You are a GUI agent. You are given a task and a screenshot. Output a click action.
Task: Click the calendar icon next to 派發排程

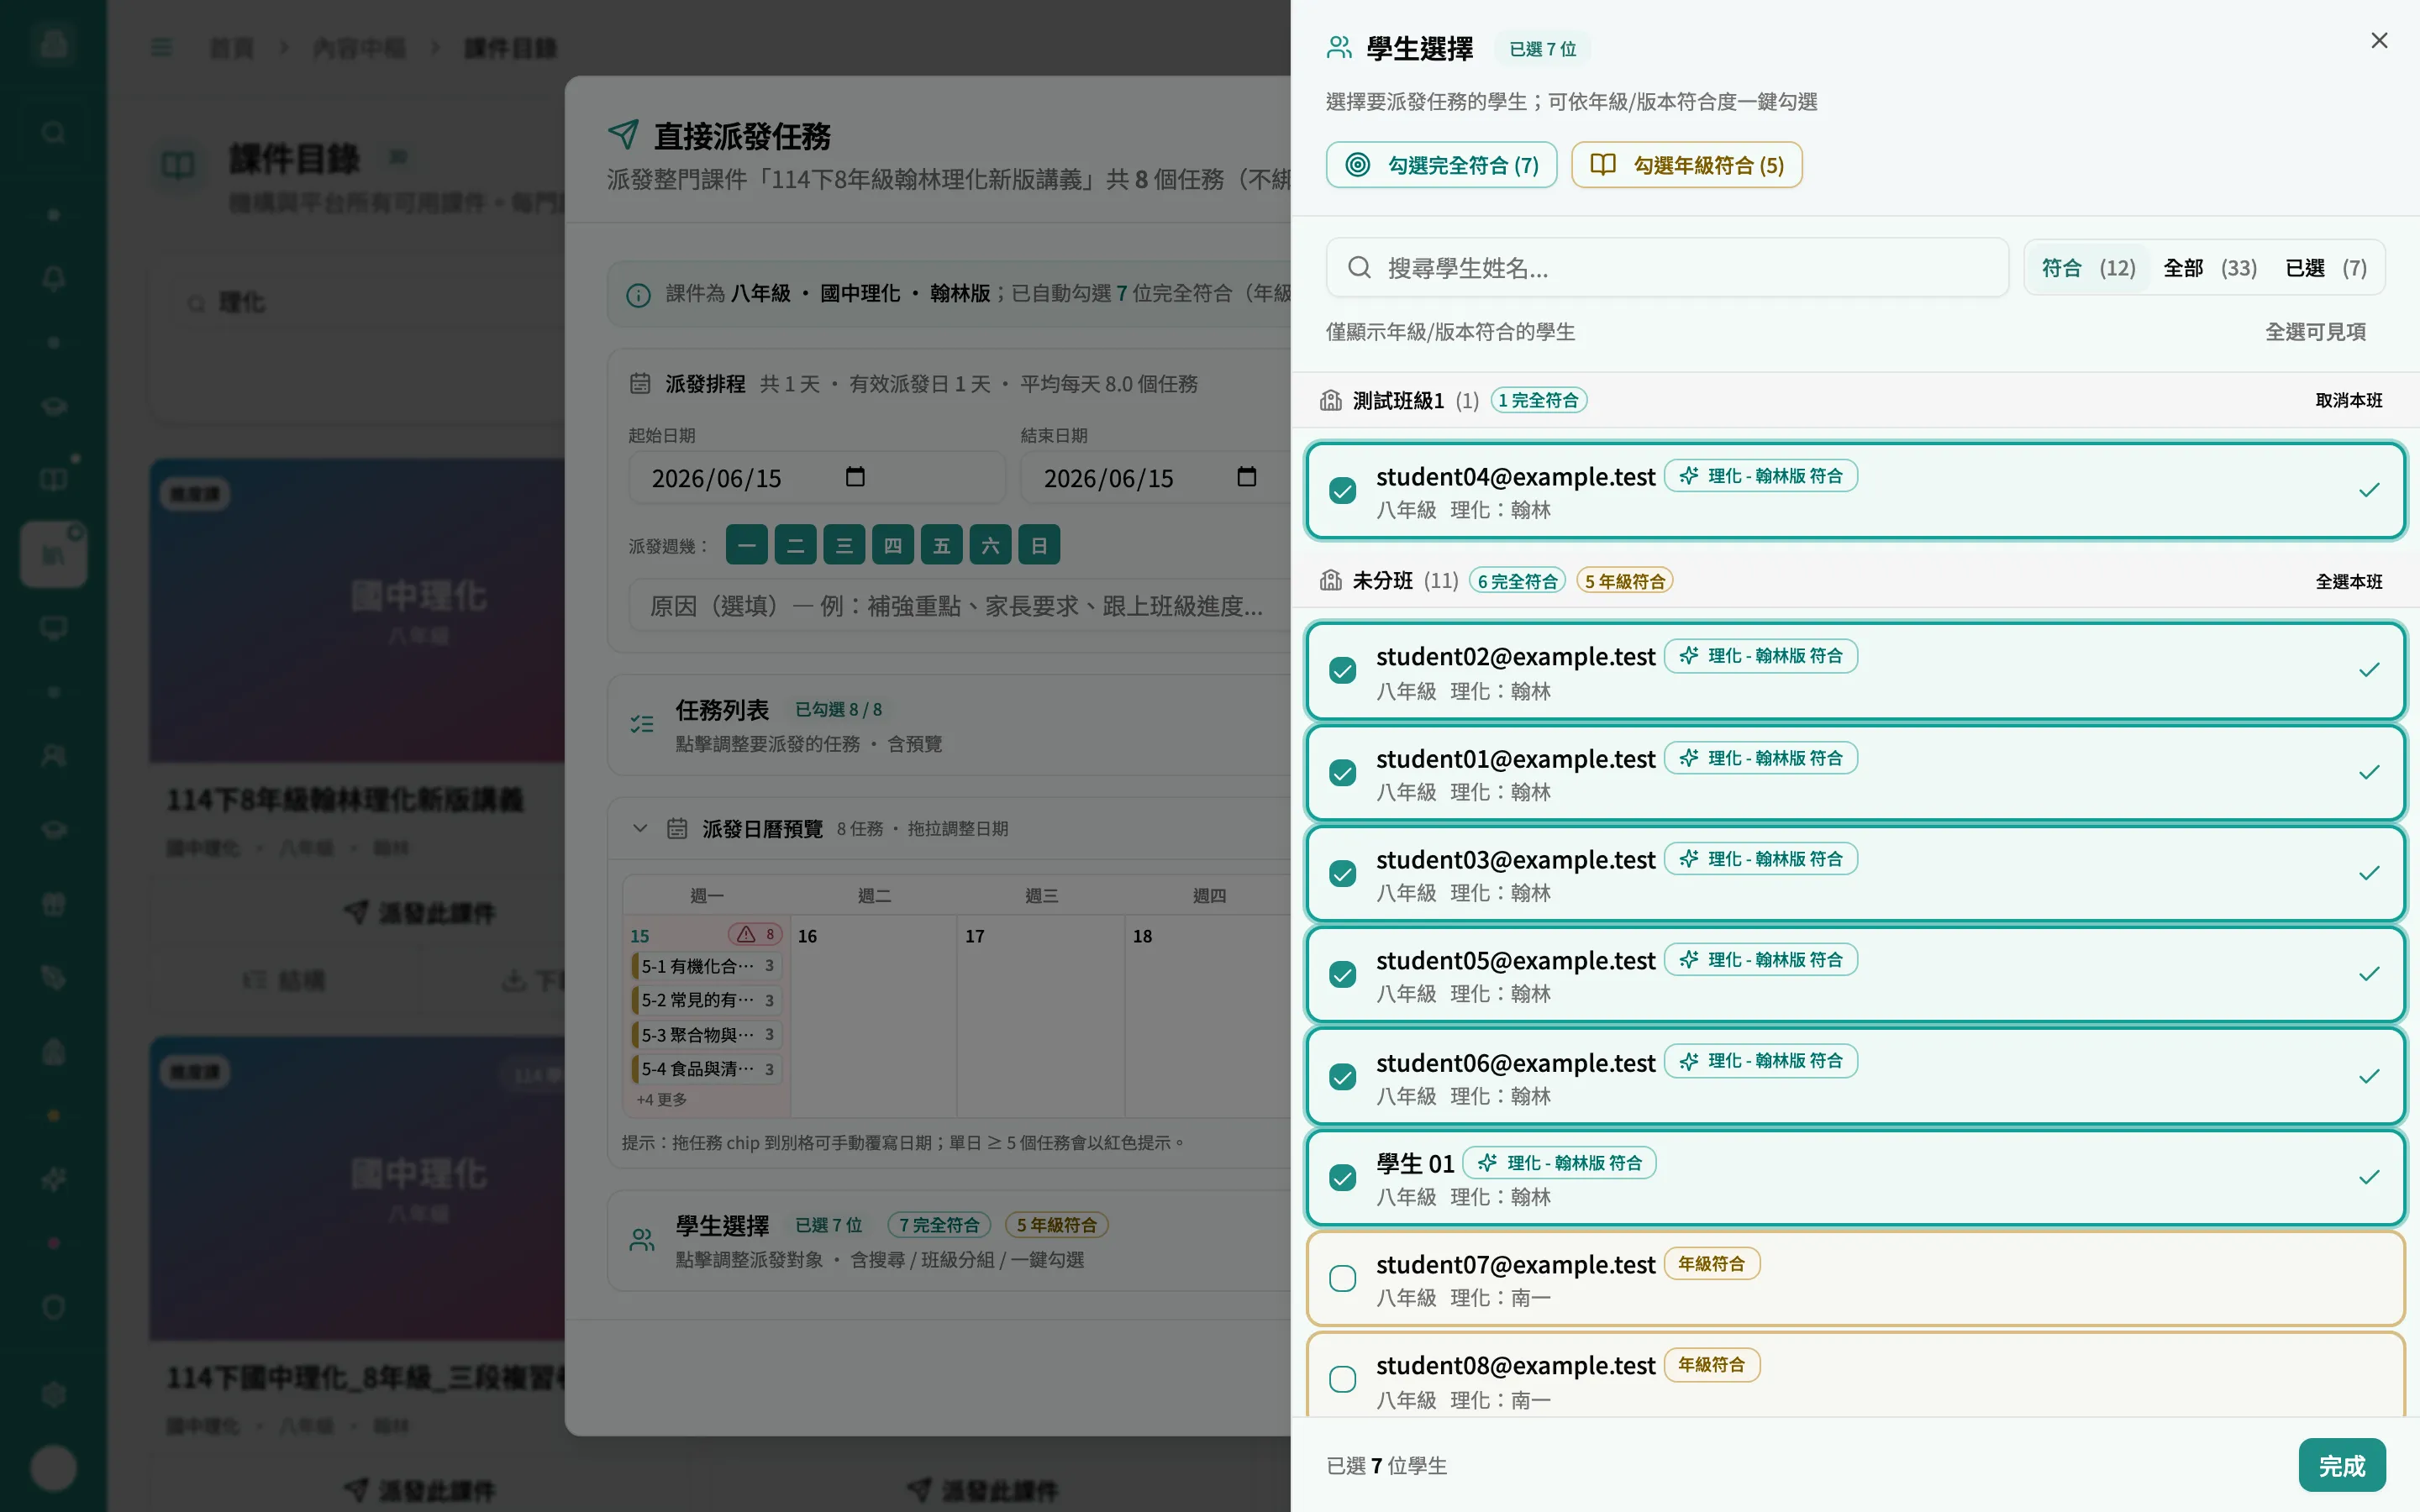click(640, 383)
